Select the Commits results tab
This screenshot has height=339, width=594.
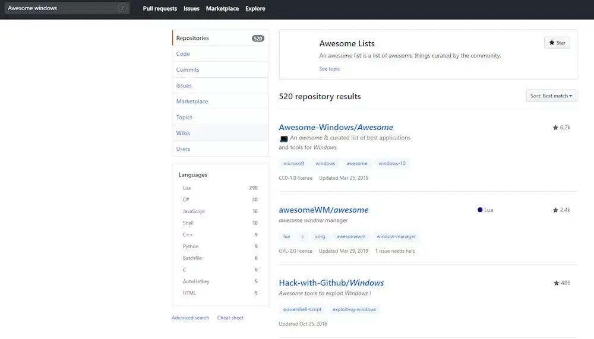(220, 69)
